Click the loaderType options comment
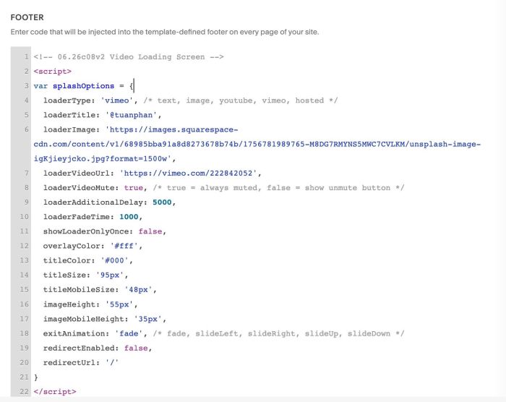Image resolution: width=506 pixels, height=402 pixels. coord(241,100)
